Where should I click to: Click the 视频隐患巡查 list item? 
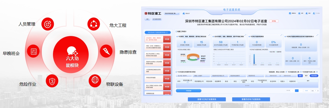[x=154, y=94]
